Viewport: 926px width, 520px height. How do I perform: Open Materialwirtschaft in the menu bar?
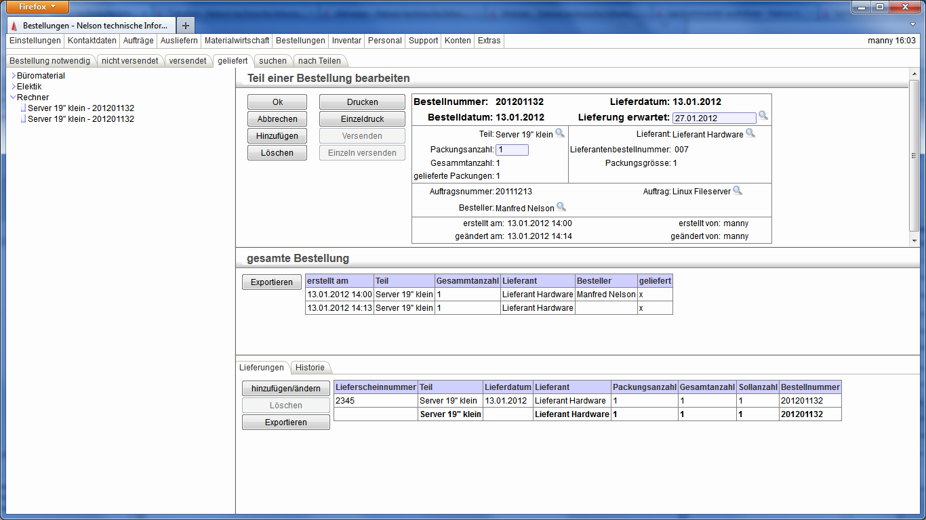[x=237, y=41]
